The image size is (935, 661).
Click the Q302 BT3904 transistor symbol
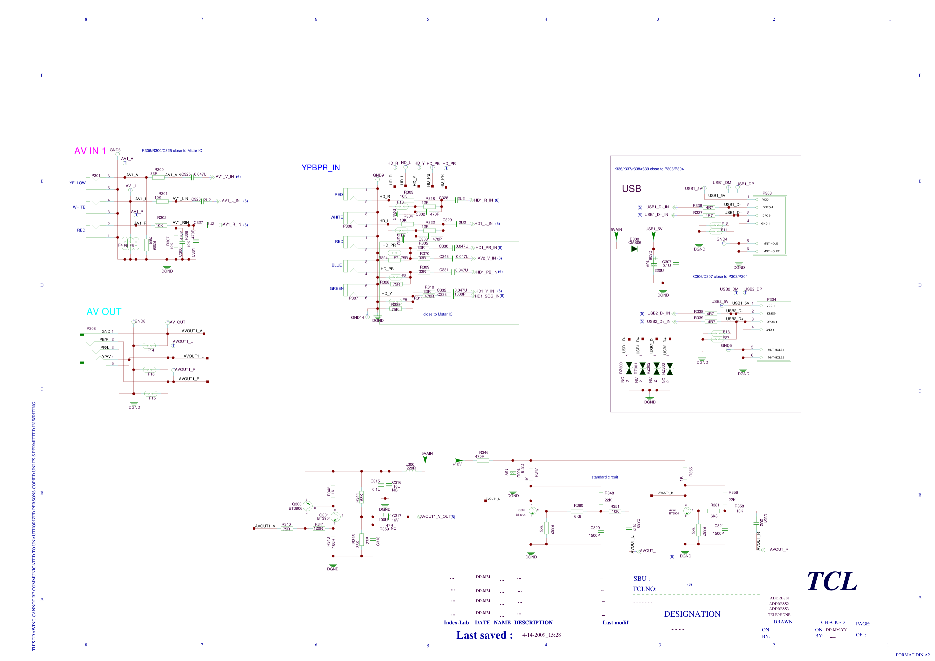(532, 511)
